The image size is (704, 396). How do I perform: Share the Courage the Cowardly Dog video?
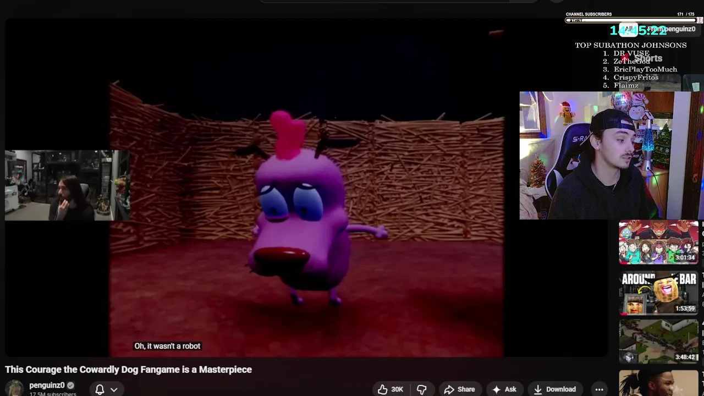click(459, 389)
